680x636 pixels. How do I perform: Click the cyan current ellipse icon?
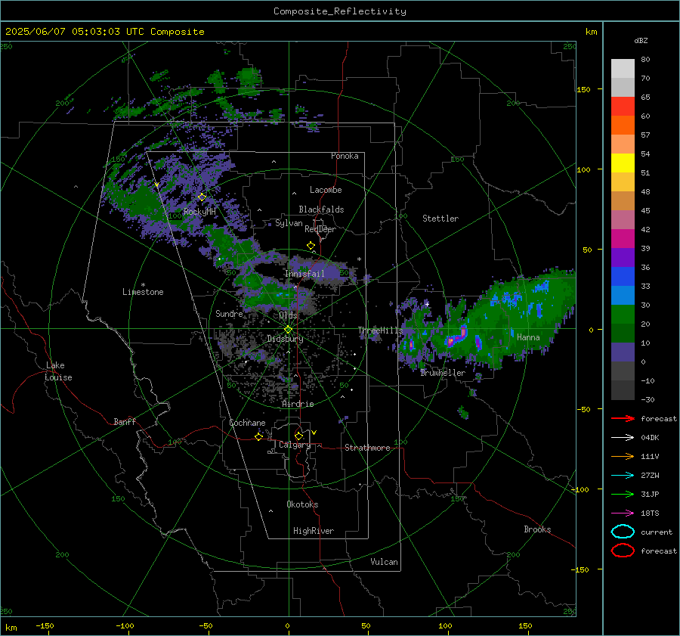(623, 532)
